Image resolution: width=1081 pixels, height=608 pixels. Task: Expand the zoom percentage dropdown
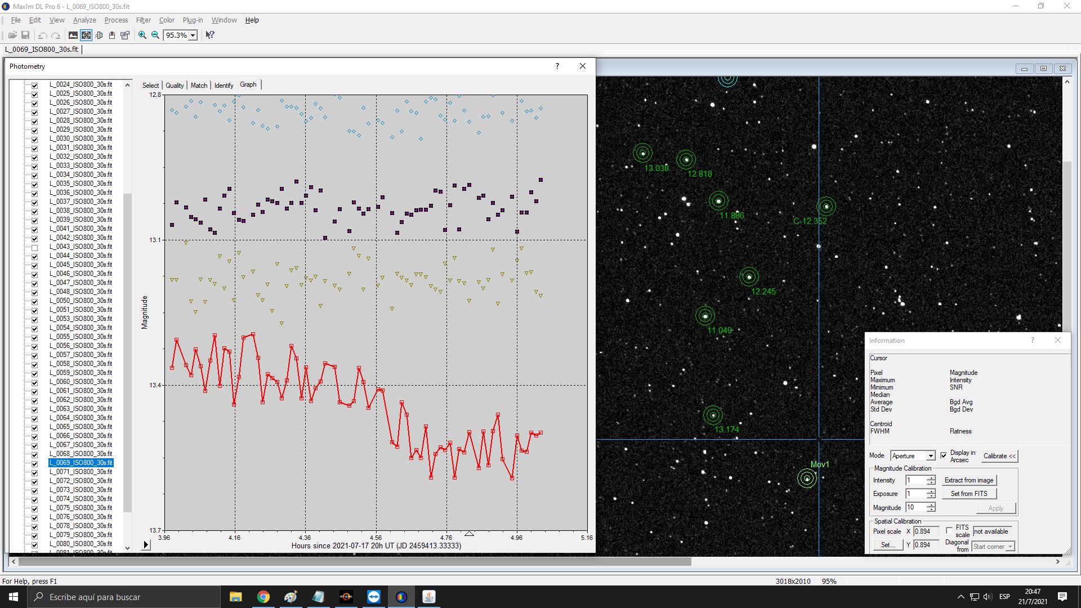tap(193, 35)
